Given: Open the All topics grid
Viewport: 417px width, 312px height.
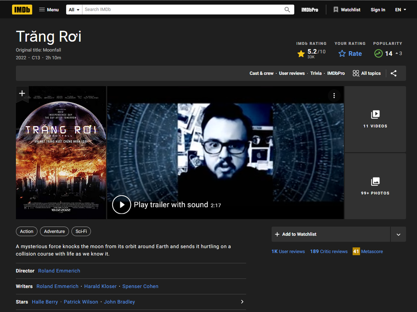Looking at the screenshot, I should click(367, 73).
